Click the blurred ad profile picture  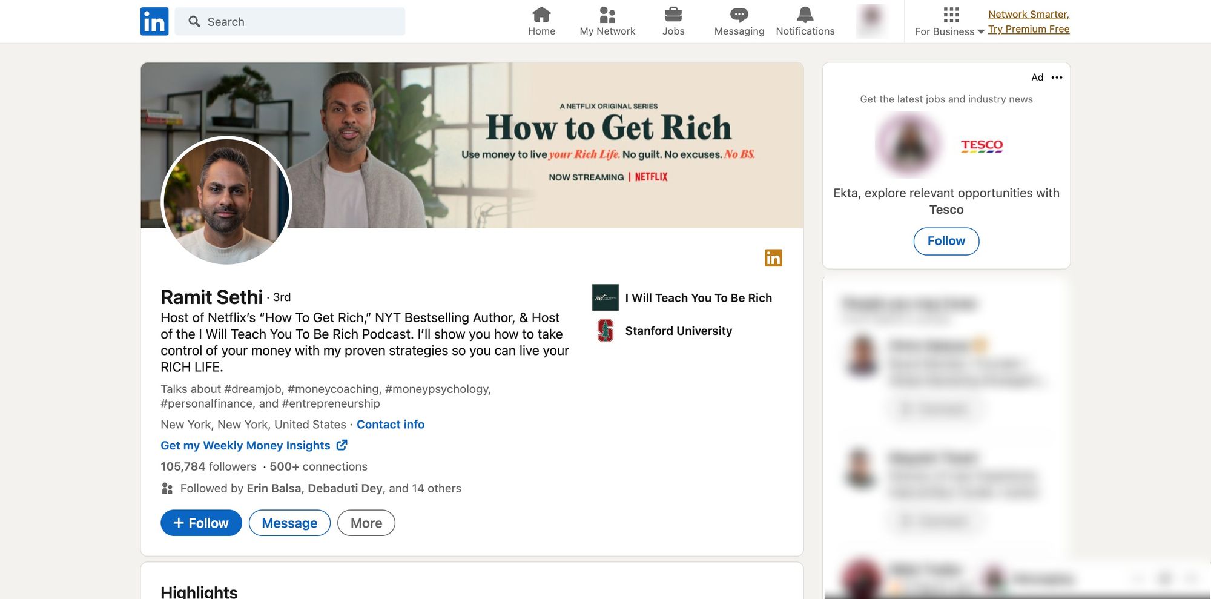pos(908,145)
